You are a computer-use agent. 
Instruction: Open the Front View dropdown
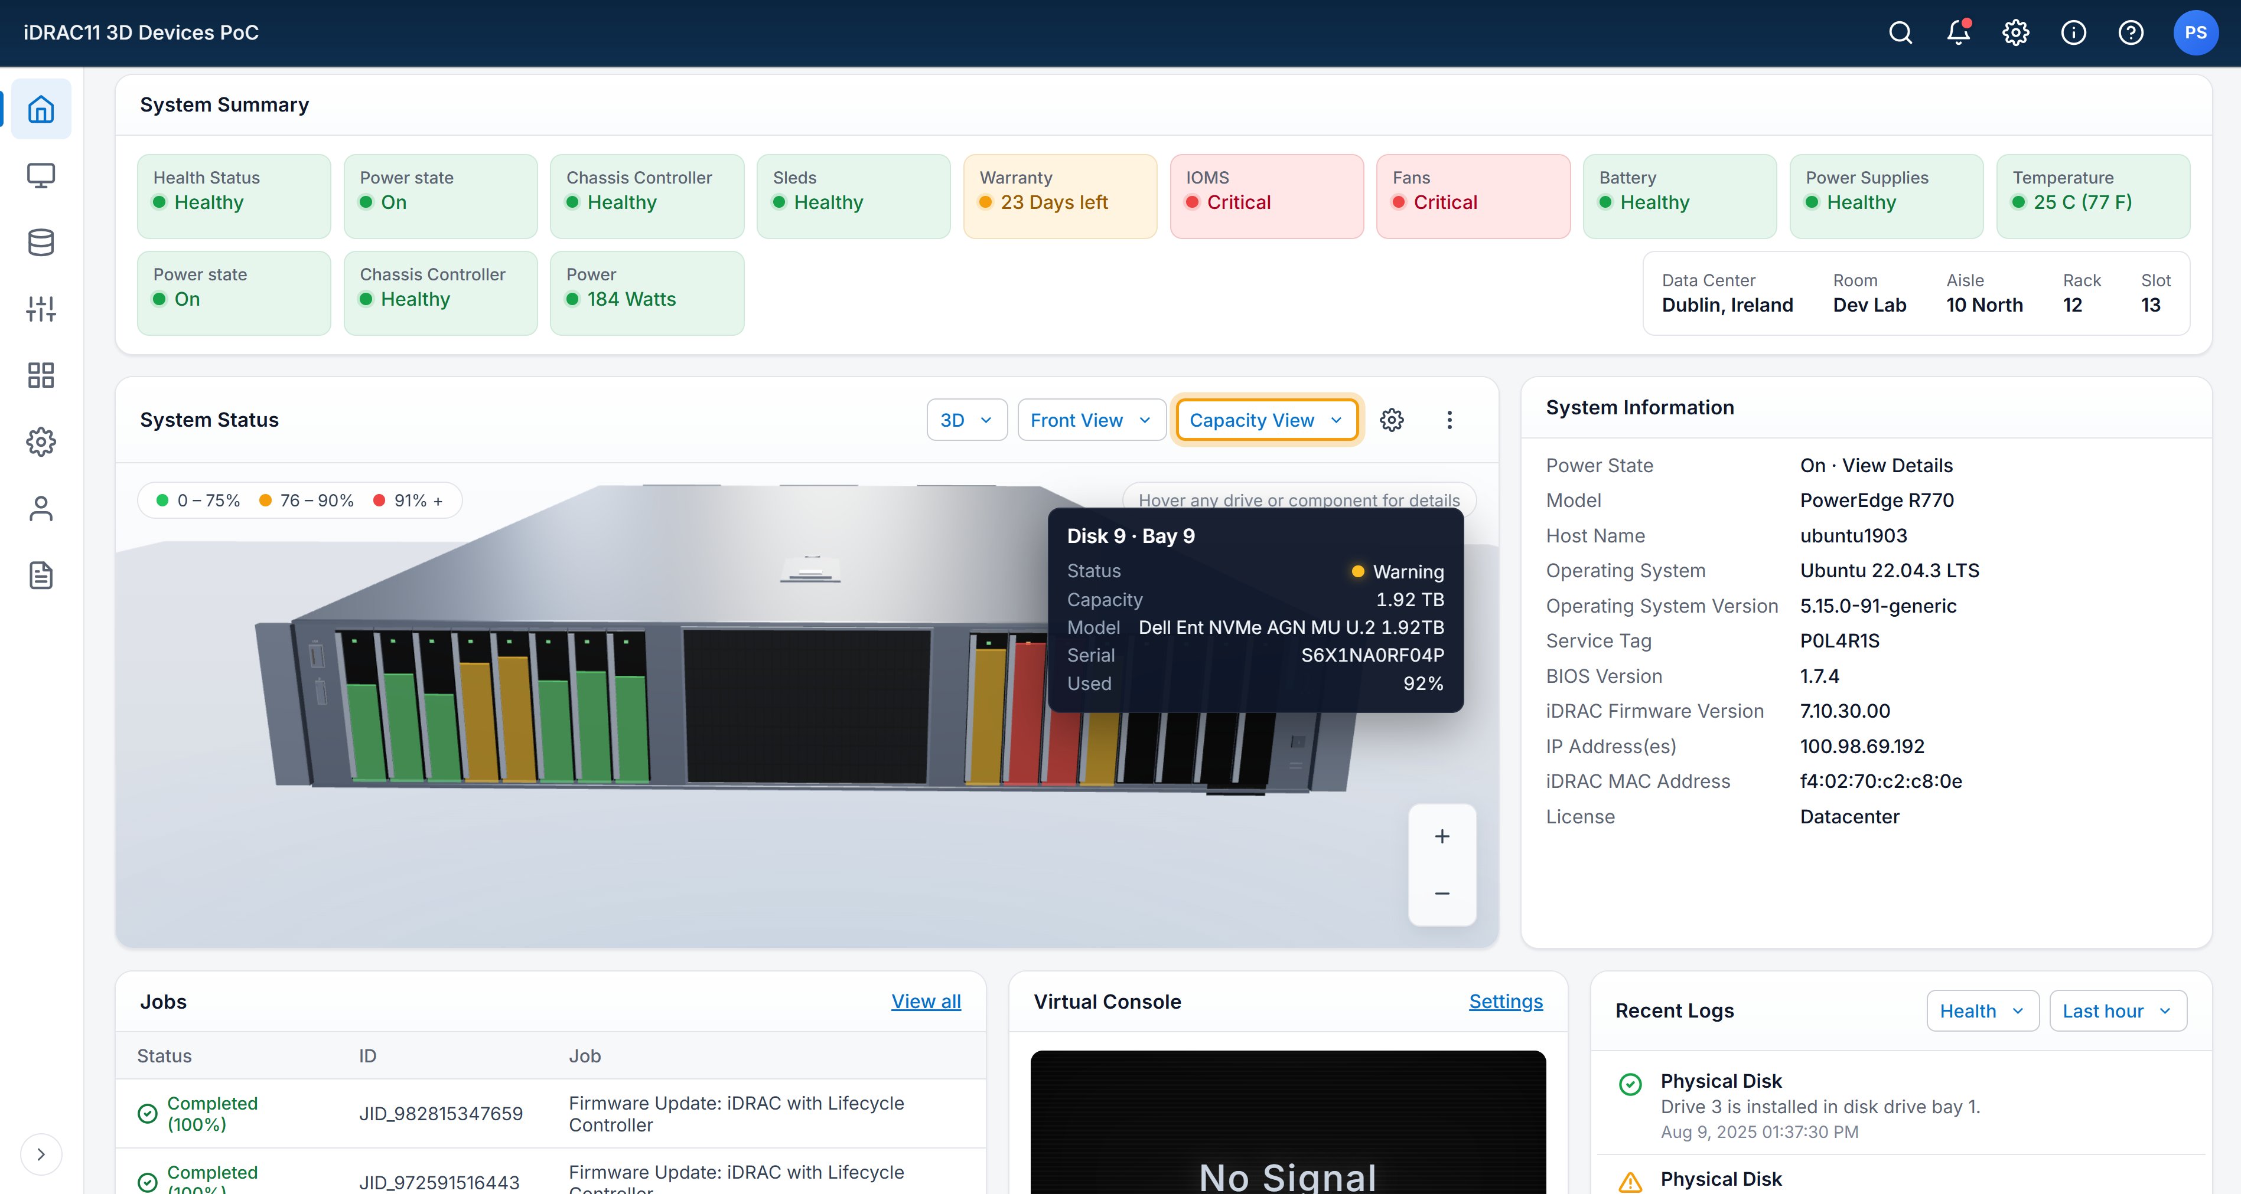click(1091, 421)
